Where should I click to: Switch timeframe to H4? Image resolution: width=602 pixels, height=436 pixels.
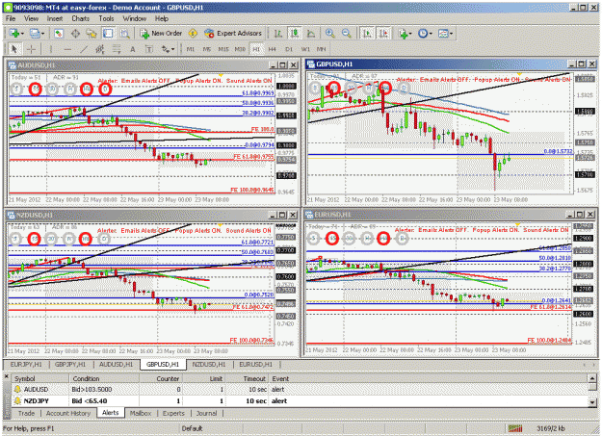pos(273,49)
